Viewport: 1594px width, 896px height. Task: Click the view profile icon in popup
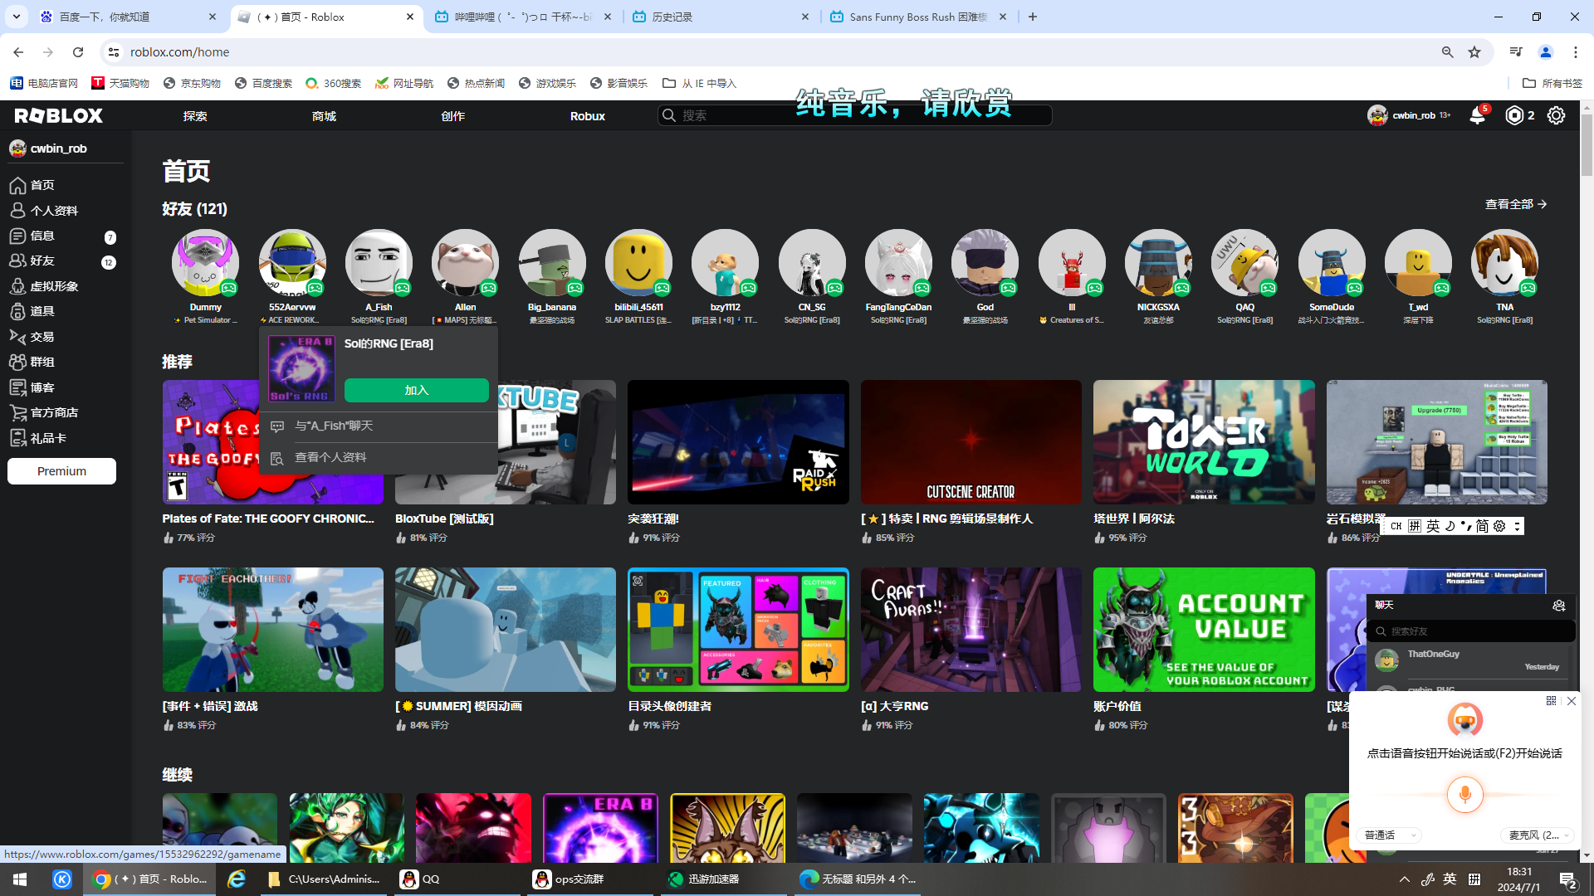point(277,458)
